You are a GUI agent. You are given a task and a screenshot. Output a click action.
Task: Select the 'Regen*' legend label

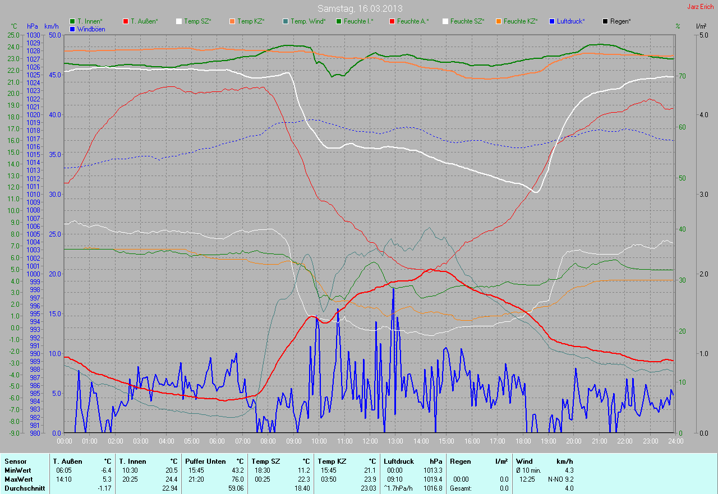[x=620, y=21]
